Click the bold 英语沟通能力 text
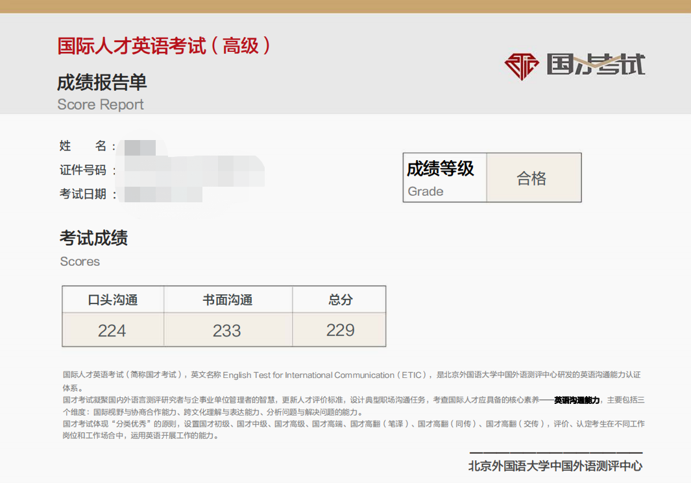This screenshot has width=691, height=483. [x=577, y=400]
